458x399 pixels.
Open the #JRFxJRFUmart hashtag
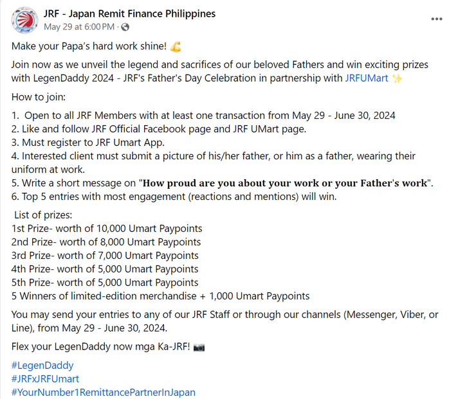pos(45,378)
